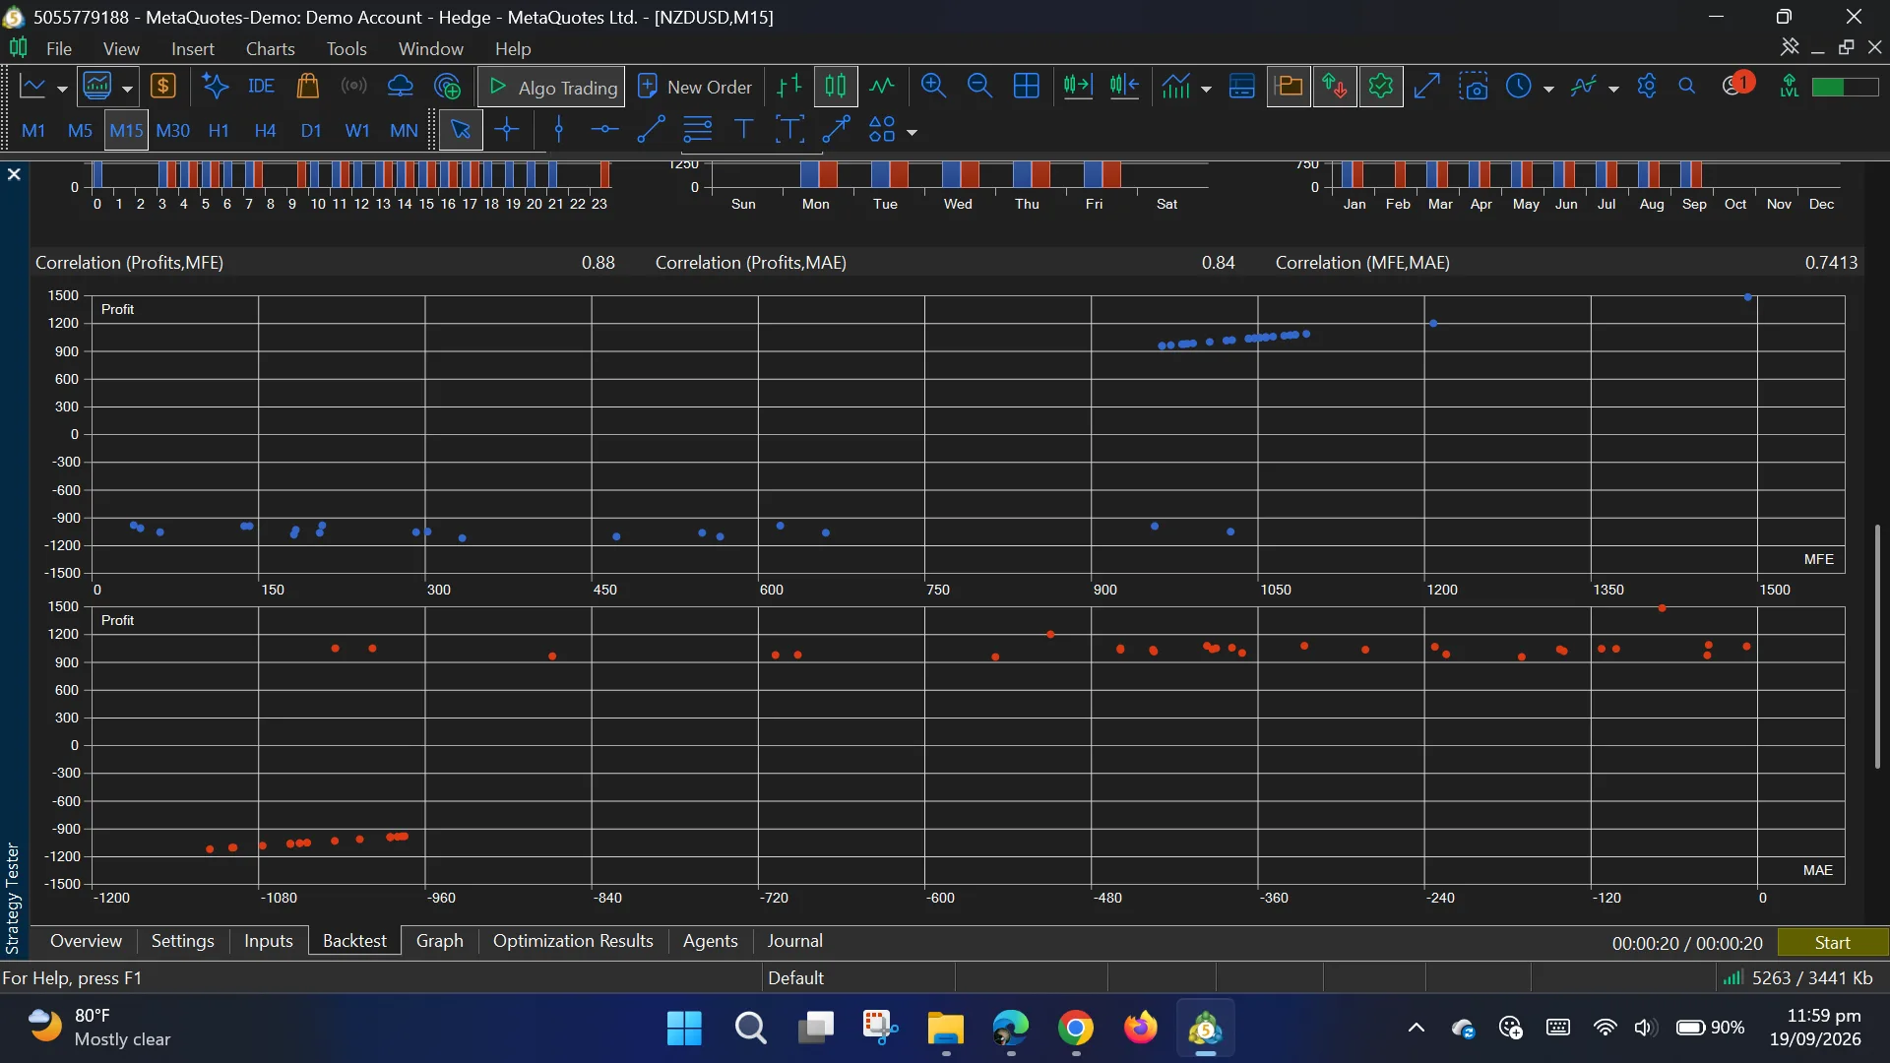The width and height of the screenshot is (1890, 1063).
Task: Click the backtest vertical scrollbar
Action: coord(1877,646)
